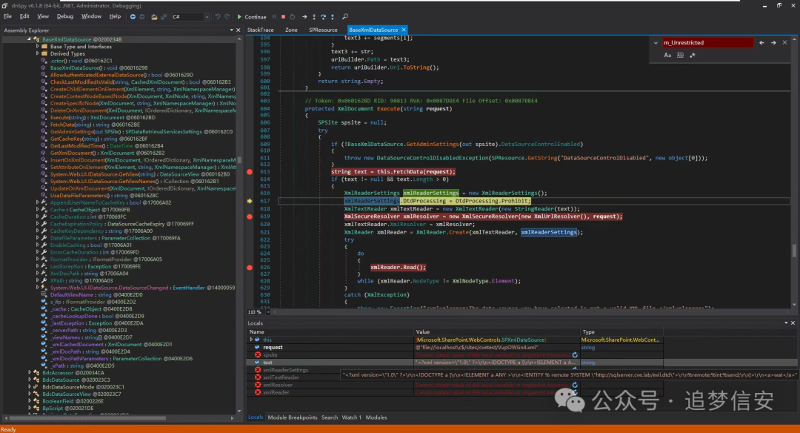Expand Base Type and Interfaces node
The image size is (800, 433).
(x=37, y=47)
